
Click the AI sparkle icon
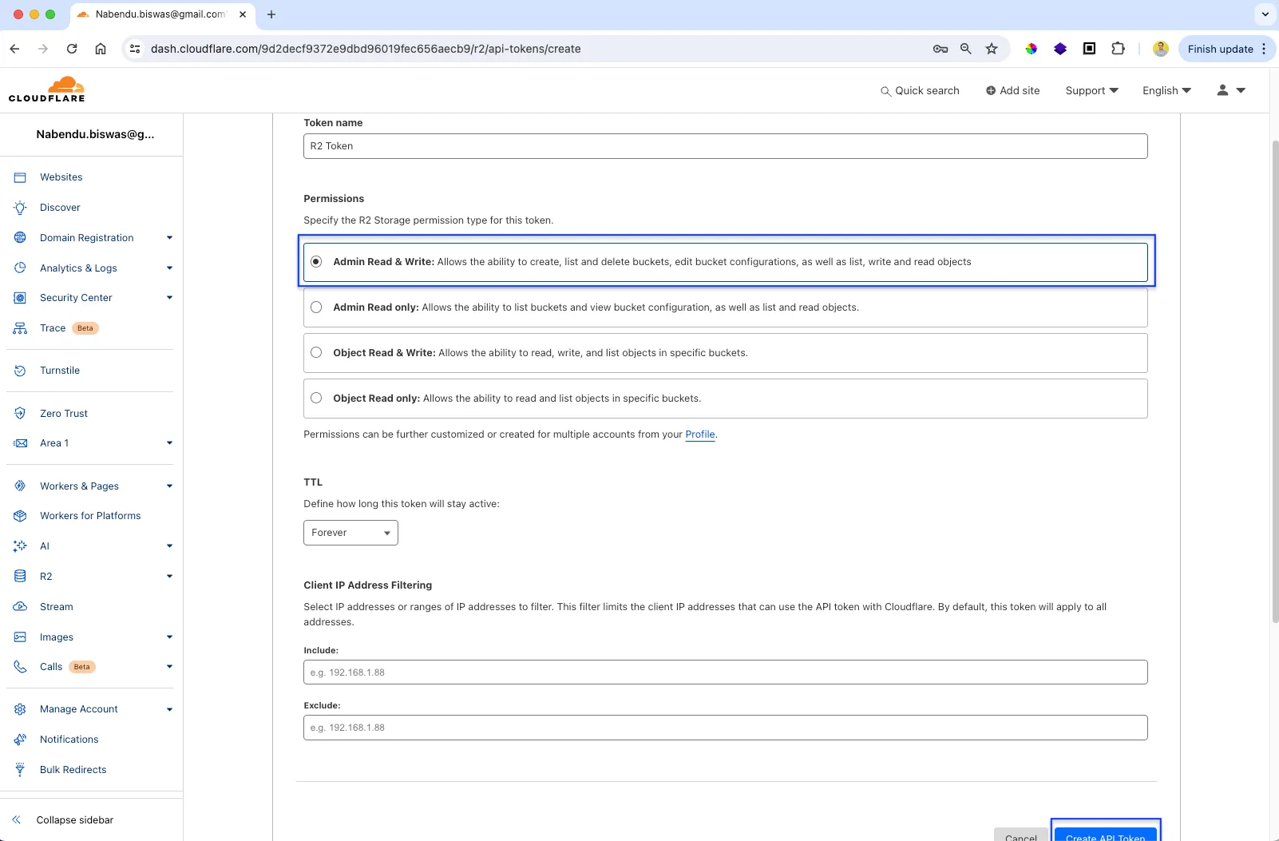click(20, 546)
